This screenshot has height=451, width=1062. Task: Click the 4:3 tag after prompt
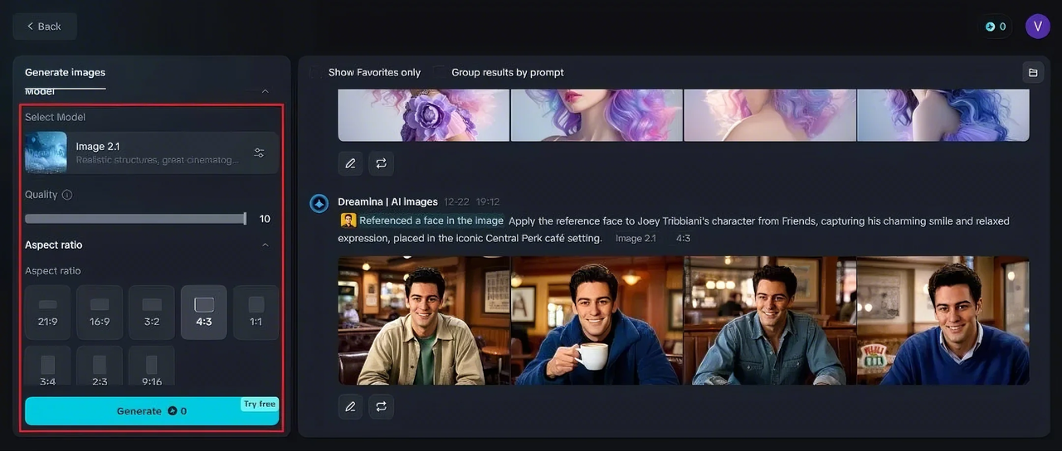(x=683, y=238)
